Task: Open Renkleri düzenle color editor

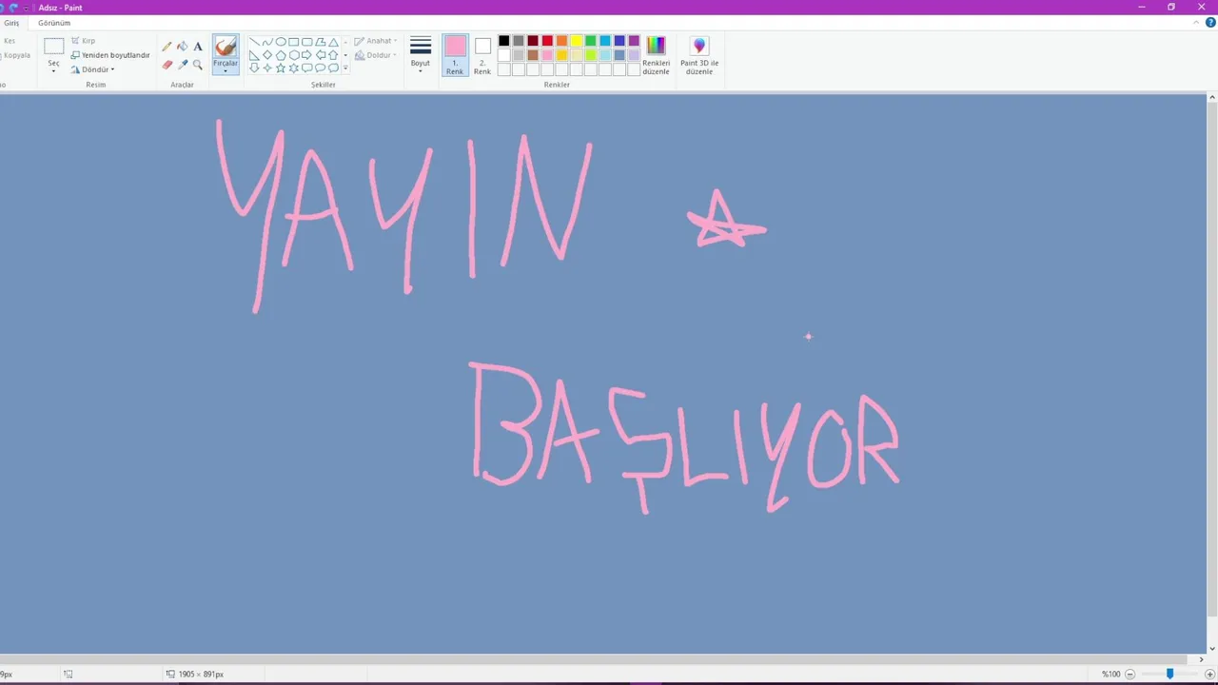Action: (656, 55)
